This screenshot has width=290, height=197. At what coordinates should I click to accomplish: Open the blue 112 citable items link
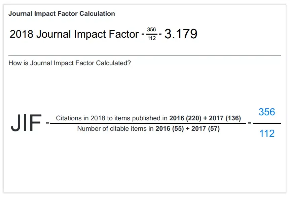(267, 133)
